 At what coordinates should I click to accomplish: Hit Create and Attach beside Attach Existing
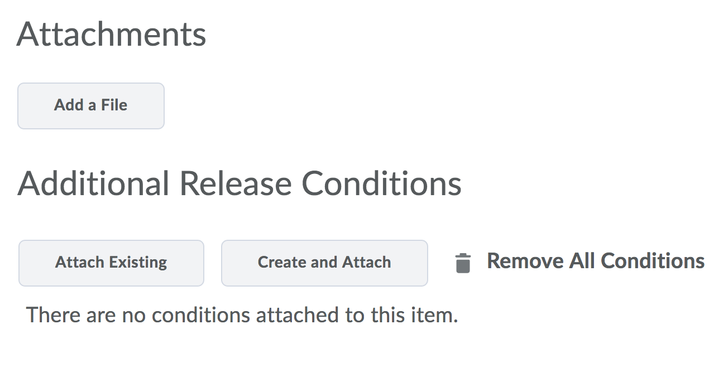click(324, 263)
